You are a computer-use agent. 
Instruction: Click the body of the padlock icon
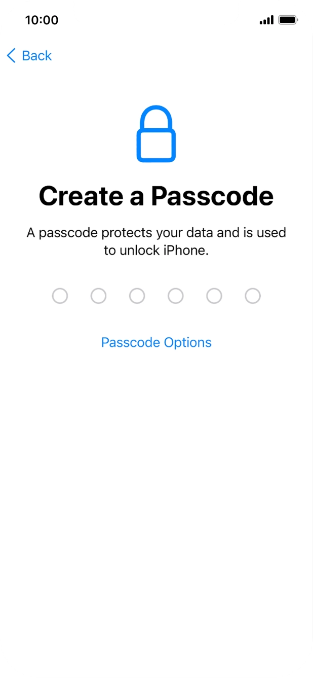156,147
